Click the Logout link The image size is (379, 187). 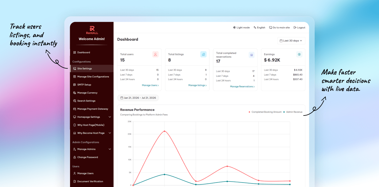tap(299, 28)
